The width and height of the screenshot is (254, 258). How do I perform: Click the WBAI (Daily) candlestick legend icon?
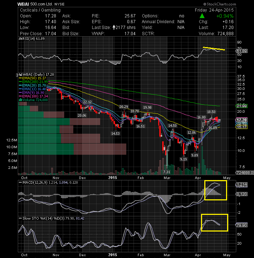pyautogui.click(x=21, y=75)
